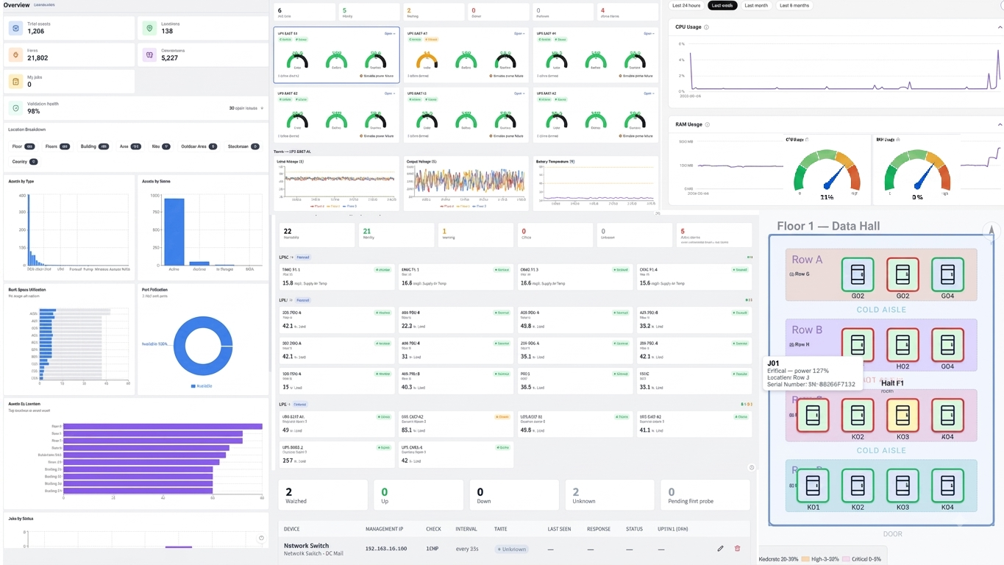Click the LAST SEEN column header
The height and width of the screenshot is (565, 1004).
pos(560,529)
